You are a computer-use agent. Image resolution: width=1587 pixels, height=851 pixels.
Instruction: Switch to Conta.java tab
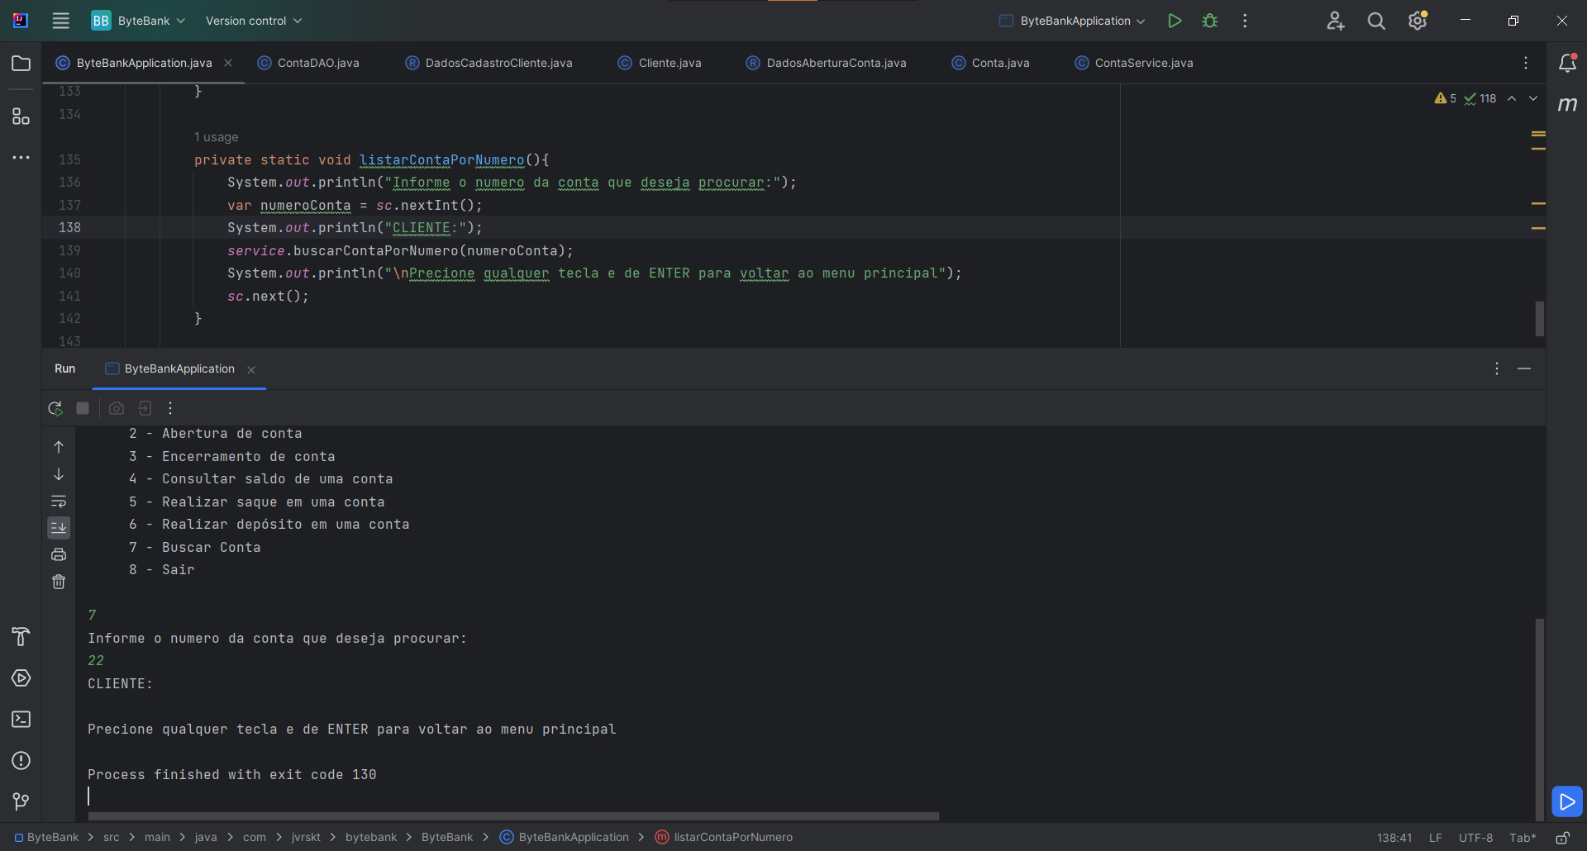[x=991, y=63]
